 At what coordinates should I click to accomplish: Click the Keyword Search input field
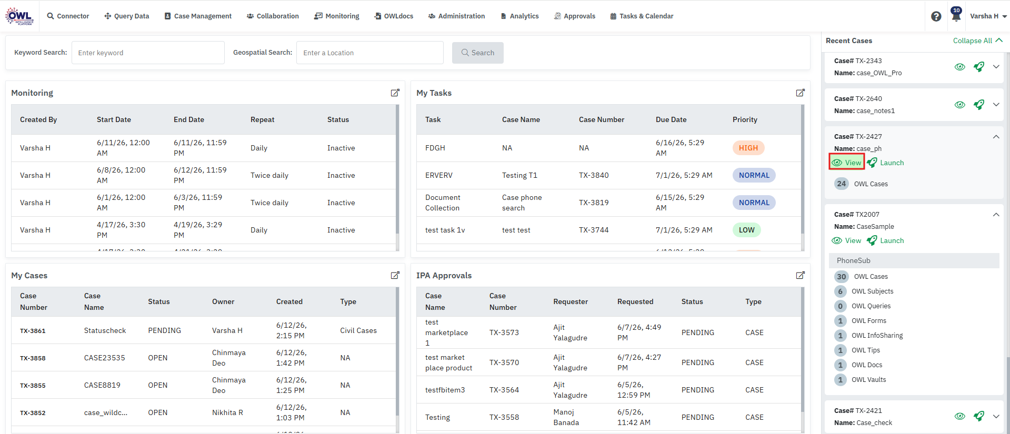[x=148, y=53]
